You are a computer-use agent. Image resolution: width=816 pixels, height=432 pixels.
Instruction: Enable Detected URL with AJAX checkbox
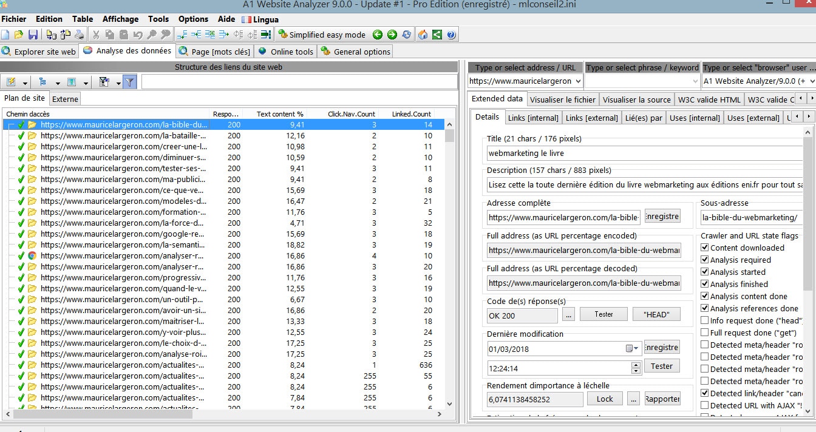point(704,405)
